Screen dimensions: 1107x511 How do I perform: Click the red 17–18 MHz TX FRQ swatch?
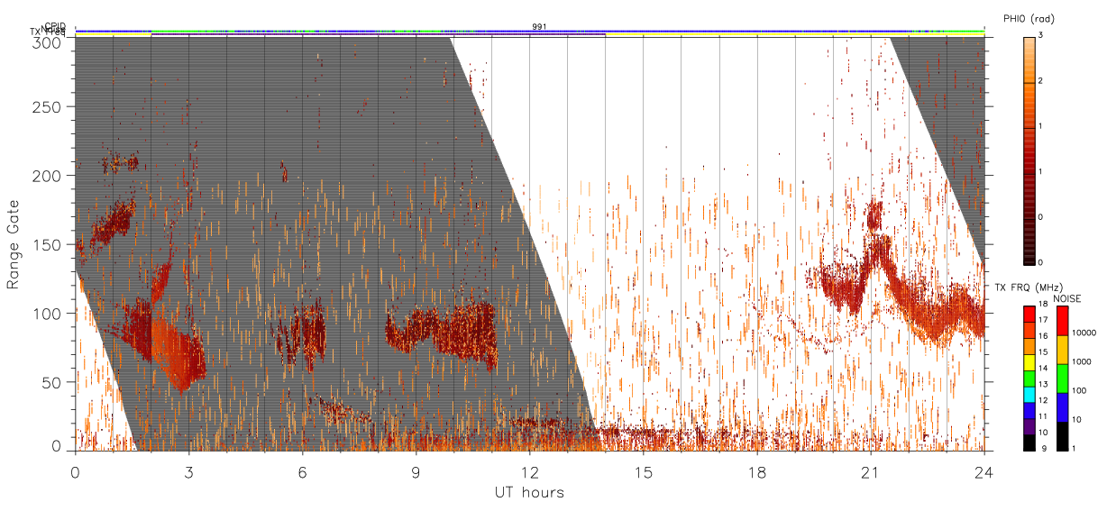coord(1029,313)
